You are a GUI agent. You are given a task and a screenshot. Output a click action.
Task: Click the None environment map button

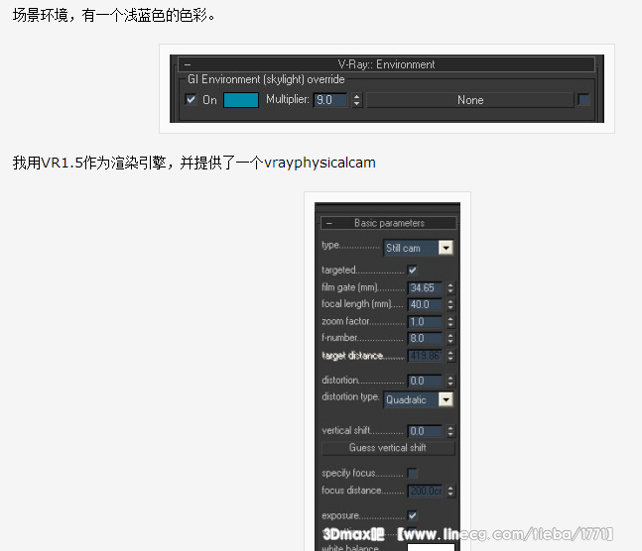[470, 100]
